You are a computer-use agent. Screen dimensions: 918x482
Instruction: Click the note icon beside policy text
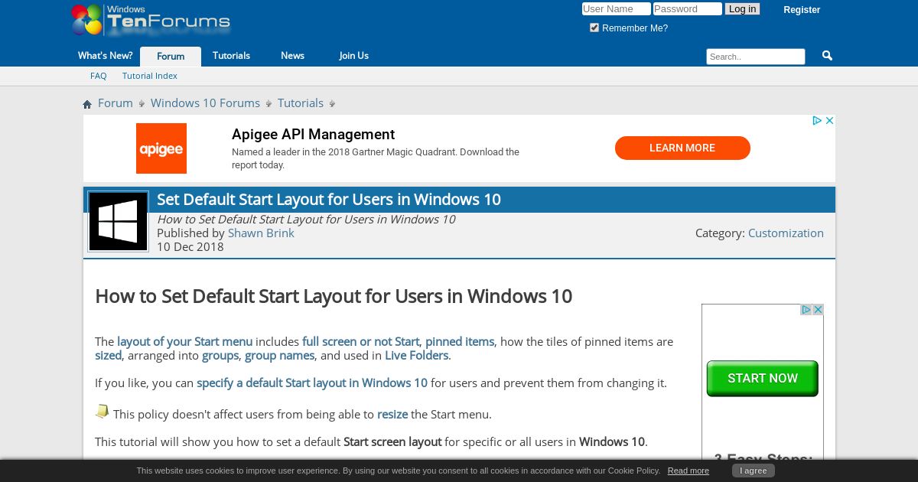pyautogui.click(x=102, y=412)
